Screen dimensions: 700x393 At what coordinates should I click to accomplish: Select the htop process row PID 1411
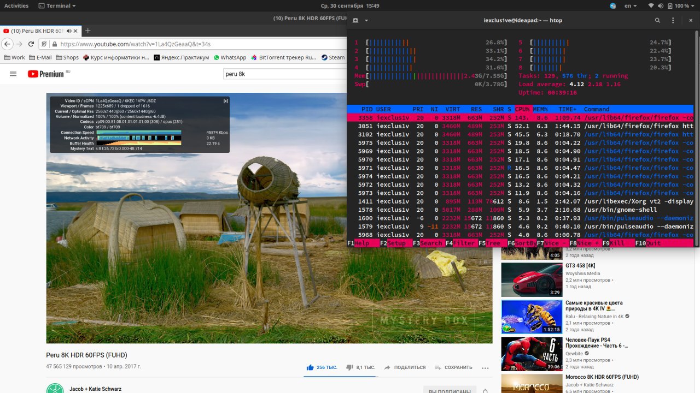coord(520,201)
